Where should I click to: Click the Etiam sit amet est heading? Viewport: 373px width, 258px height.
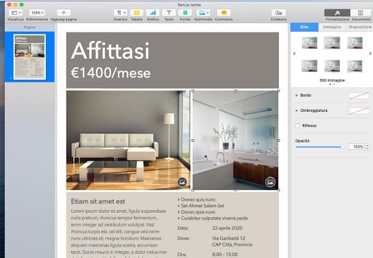point(98,201)
